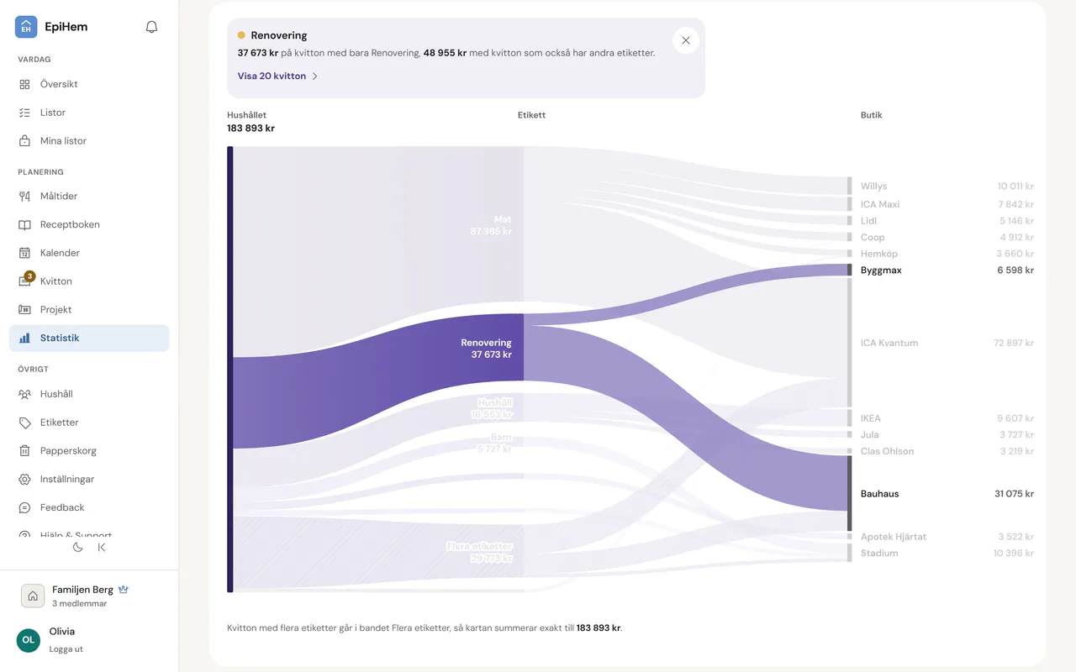Open Receptboken

89,224
